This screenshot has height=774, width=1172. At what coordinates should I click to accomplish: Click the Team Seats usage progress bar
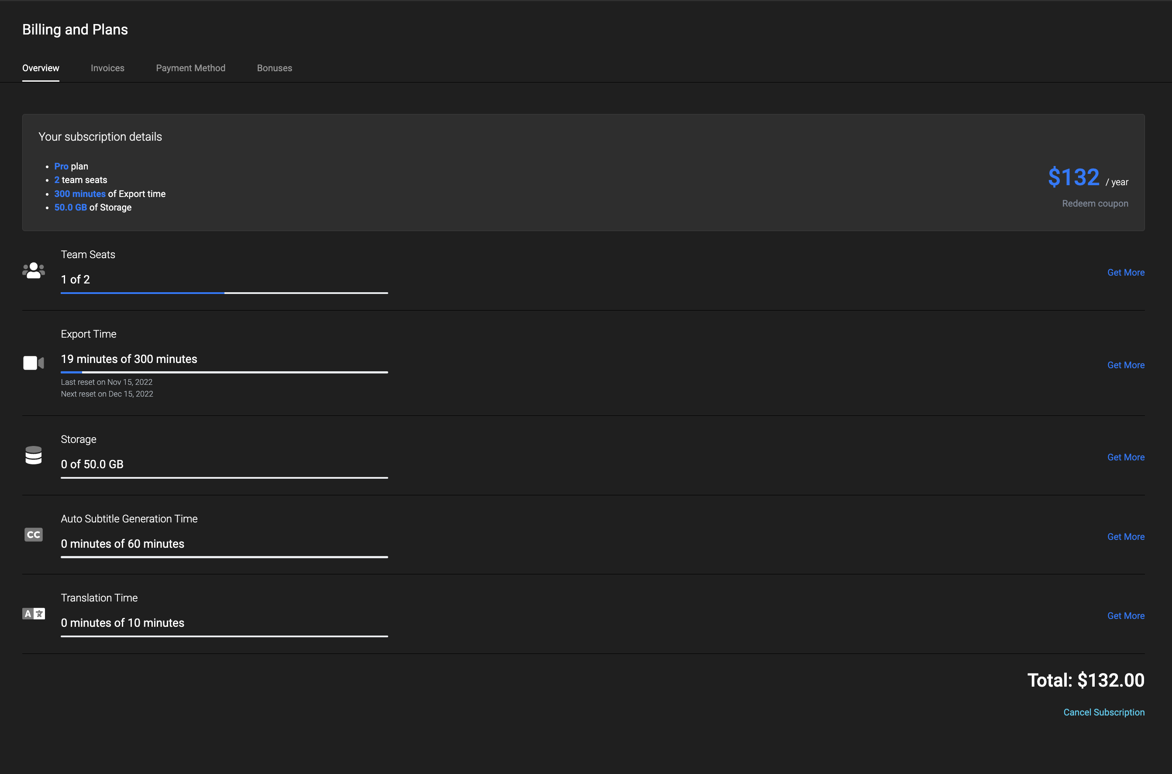click(224, 293)
